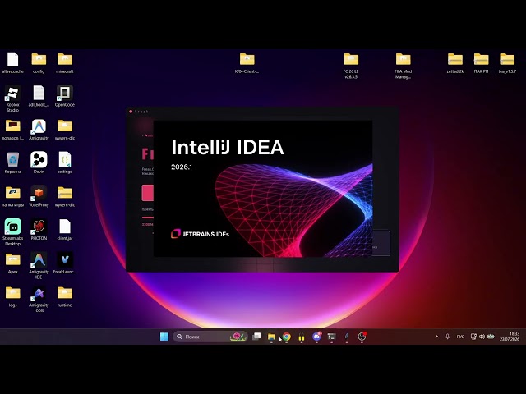
Task: Open the FIFA Mod Manag... folder
Action: pyautogui.click(x=403, y=66)
